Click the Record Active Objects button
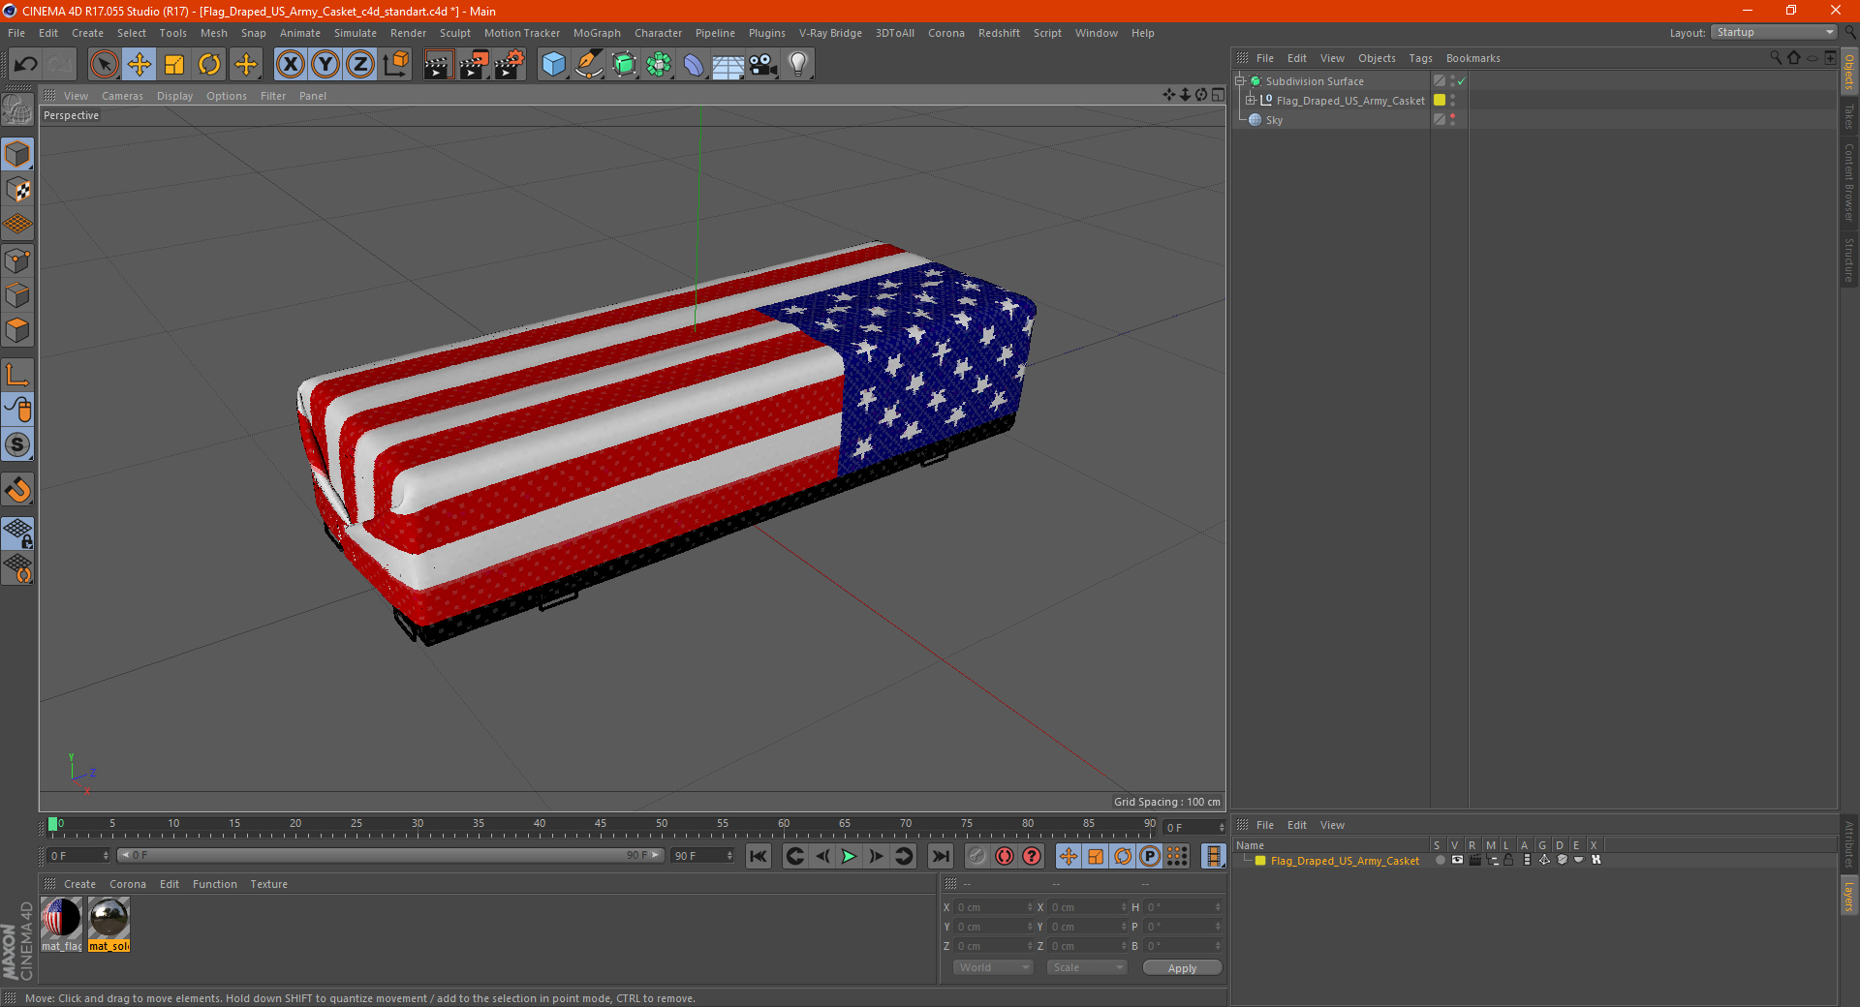The image size is (1860, 1007). point(977,856)
